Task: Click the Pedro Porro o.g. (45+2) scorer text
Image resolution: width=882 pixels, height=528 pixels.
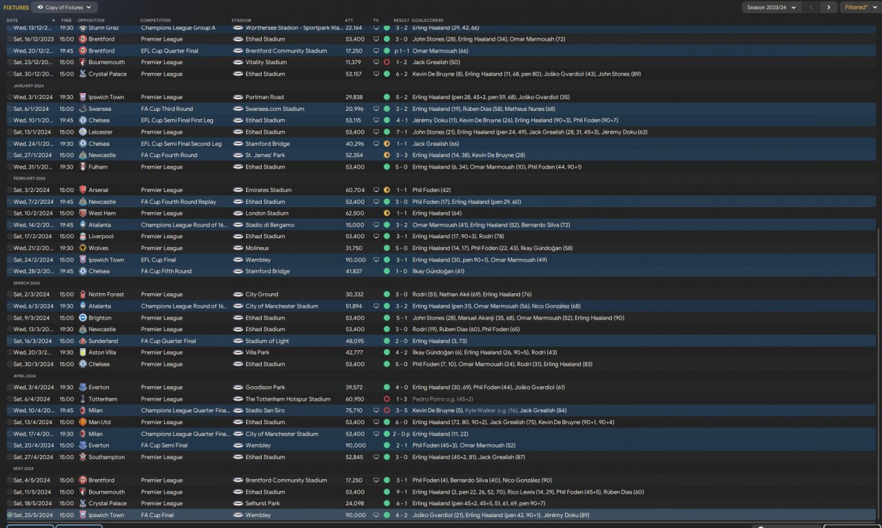Action: (x=442, y=399)
